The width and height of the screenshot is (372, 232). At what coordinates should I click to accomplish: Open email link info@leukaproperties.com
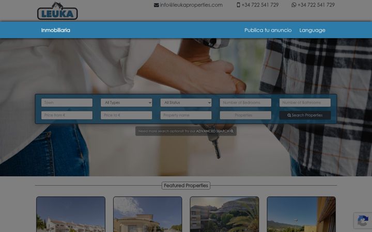191,5
